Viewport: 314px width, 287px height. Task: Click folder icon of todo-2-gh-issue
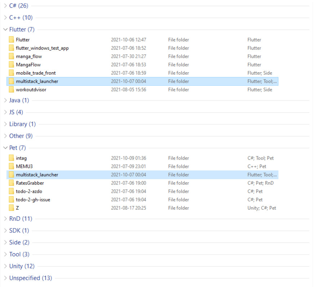12,200
